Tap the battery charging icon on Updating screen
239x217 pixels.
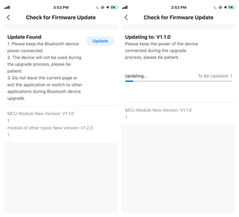coord(231,7)
